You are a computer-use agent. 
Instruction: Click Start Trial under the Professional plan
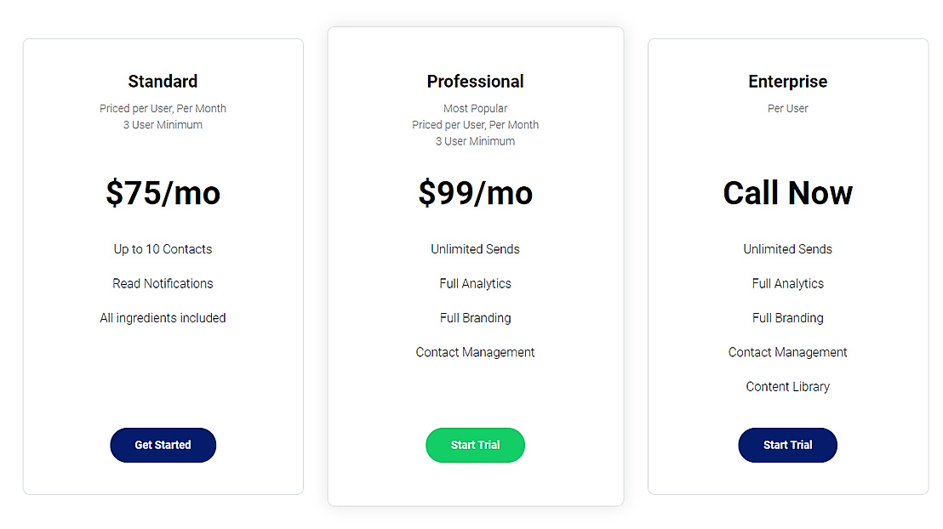(x=475, y=445)
